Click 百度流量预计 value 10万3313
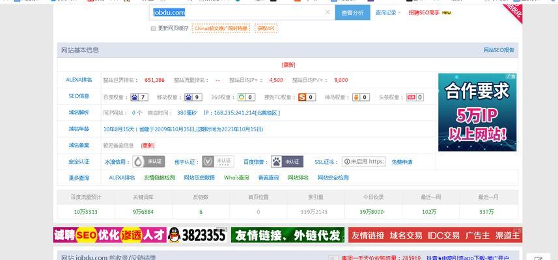This screenshot has height=260, width=558. (x=86, y=212)
